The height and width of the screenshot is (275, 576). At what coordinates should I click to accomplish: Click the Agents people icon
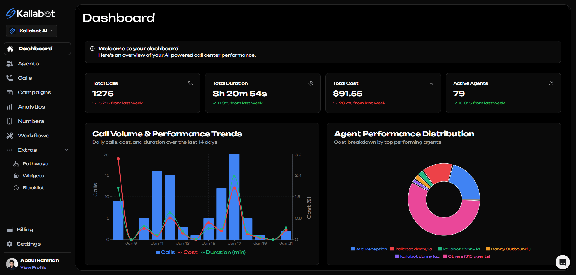[10, 64]
